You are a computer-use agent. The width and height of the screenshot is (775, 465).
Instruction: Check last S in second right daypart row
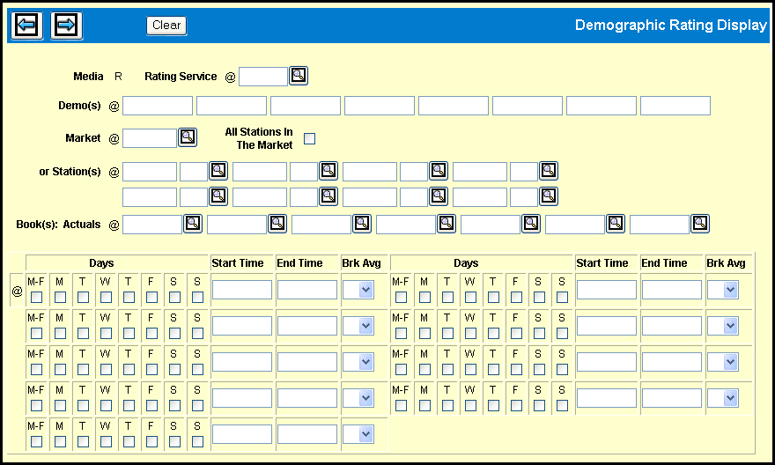pyautogui.click(x=563, y=333)
